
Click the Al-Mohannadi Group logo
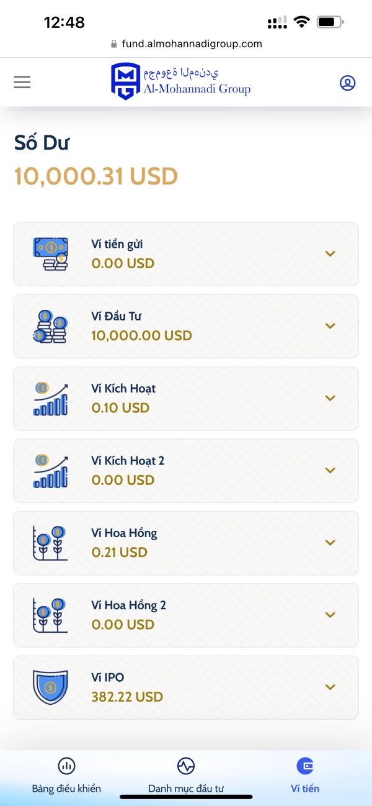[x=180, y=81]
